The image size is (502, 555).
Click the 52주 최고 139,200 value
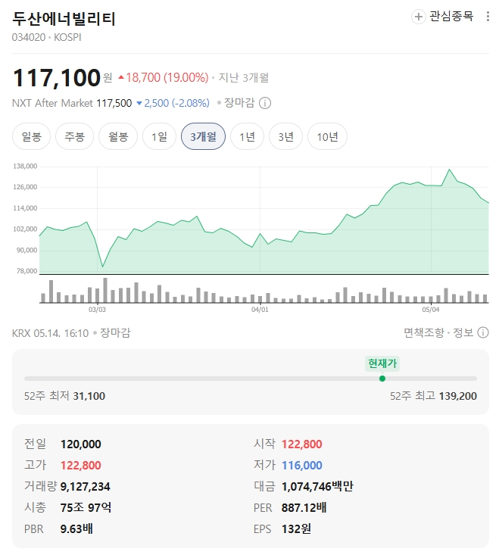(458, 396)
